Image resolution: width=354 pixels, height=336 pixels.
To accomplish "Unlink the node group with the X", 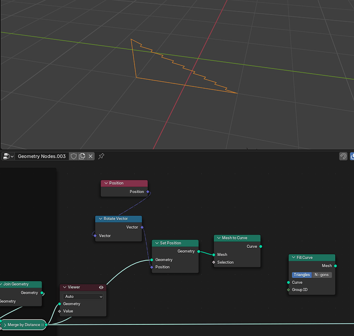I will pos(91,156).
